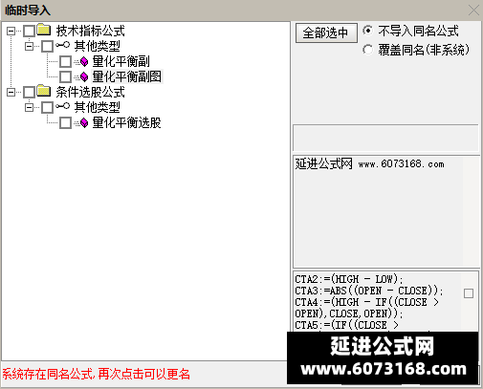
Task: Click the key icon of 其他类型 under 技术指标公式
Action: [x=62, y=45]
